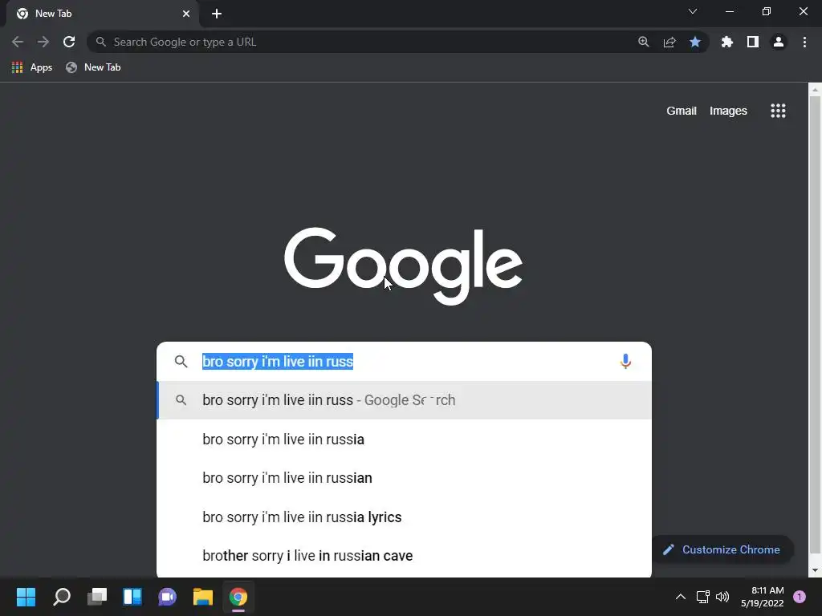Click the share this page icon
The image size is (822, 616).
tap(669, 42)
